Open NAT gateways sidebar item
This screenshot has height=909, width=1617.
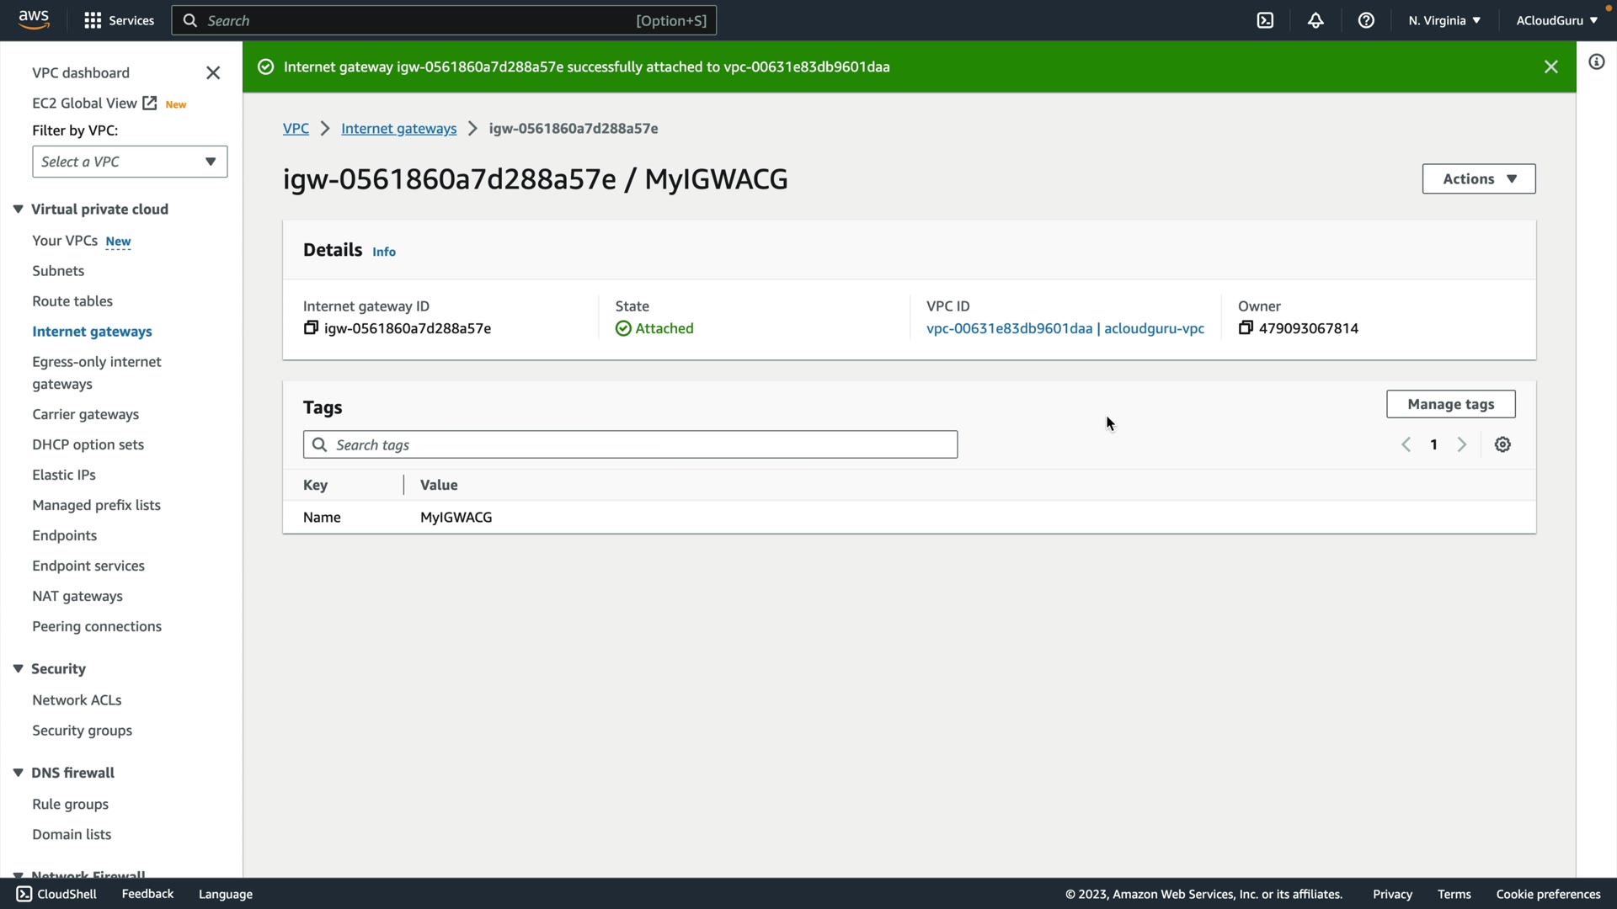77,596
